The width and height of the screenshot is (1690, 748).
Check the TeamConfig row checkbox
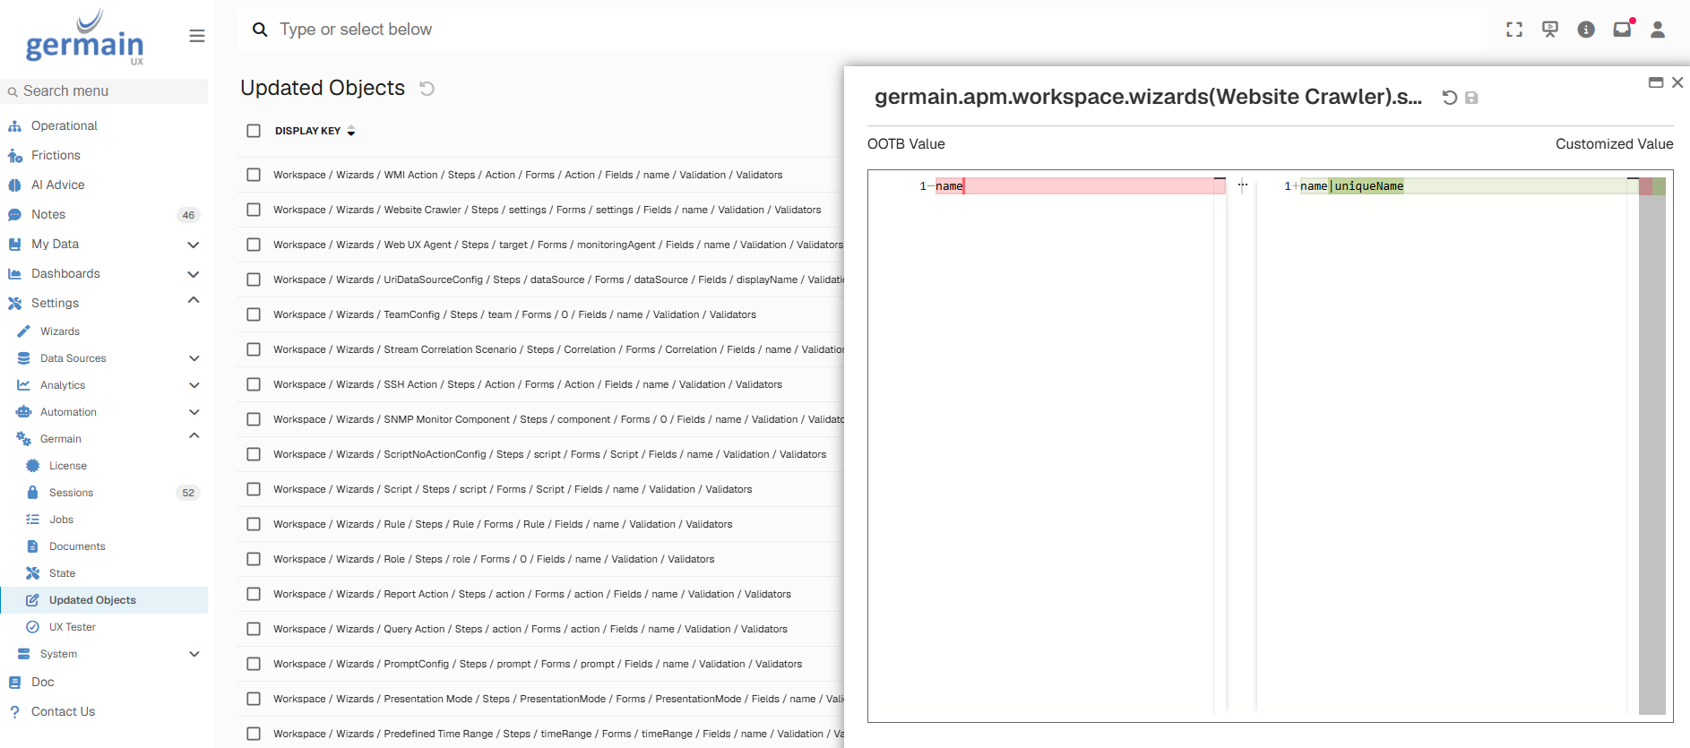coord(254,314)
